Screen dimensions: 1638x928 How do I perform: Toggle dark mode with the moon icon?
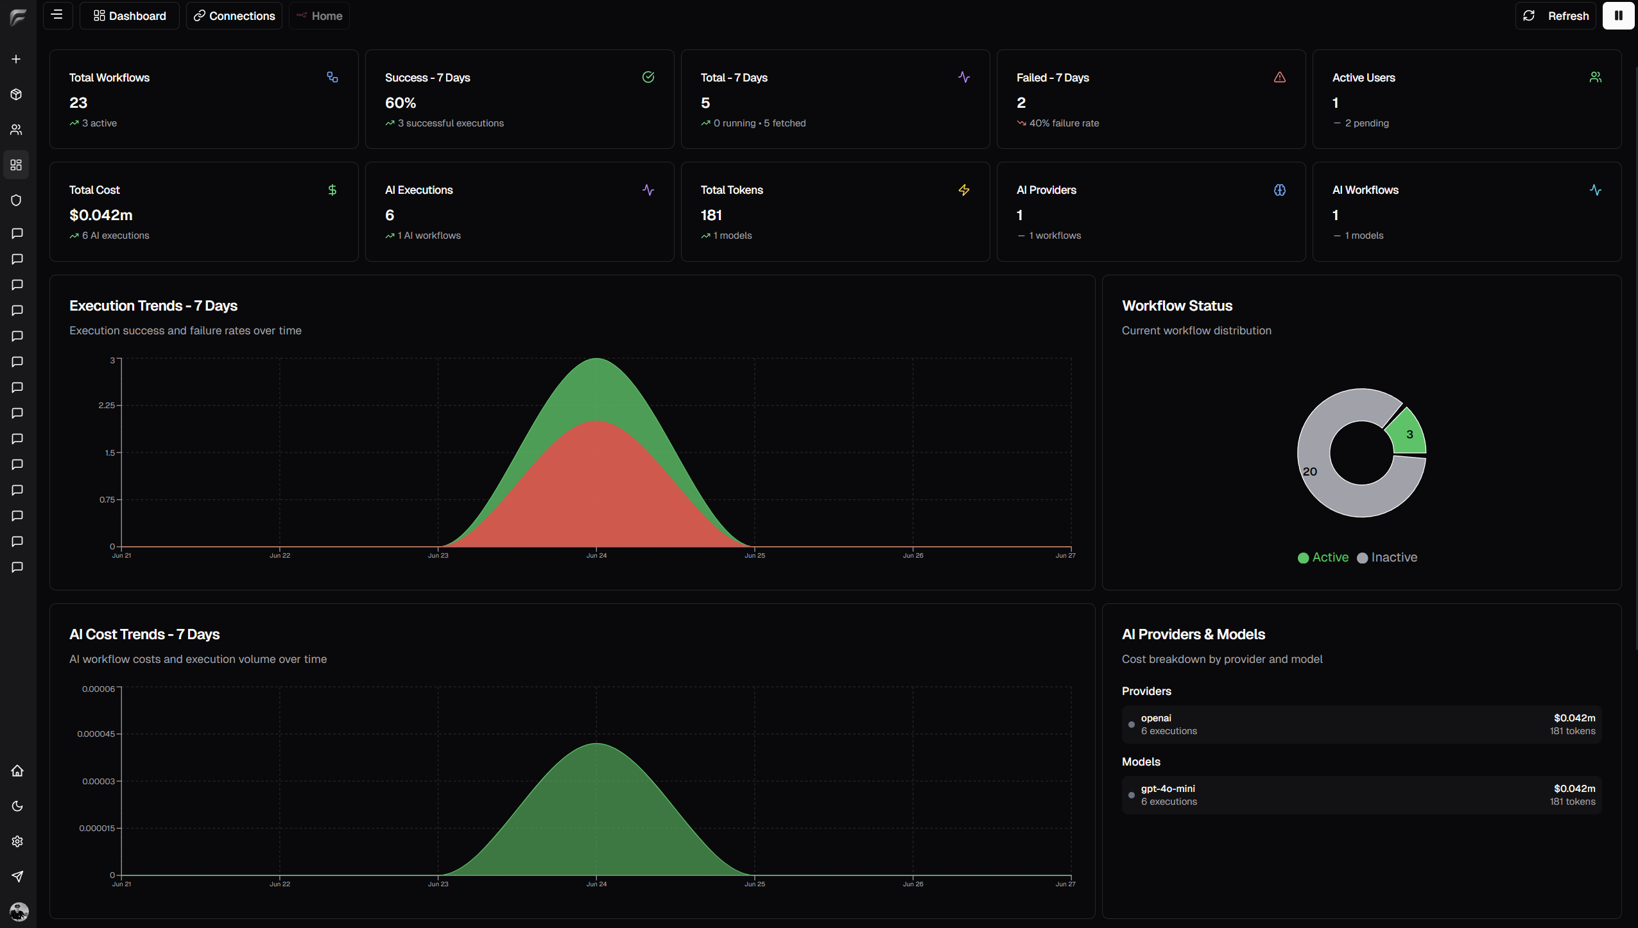(17, 806)
